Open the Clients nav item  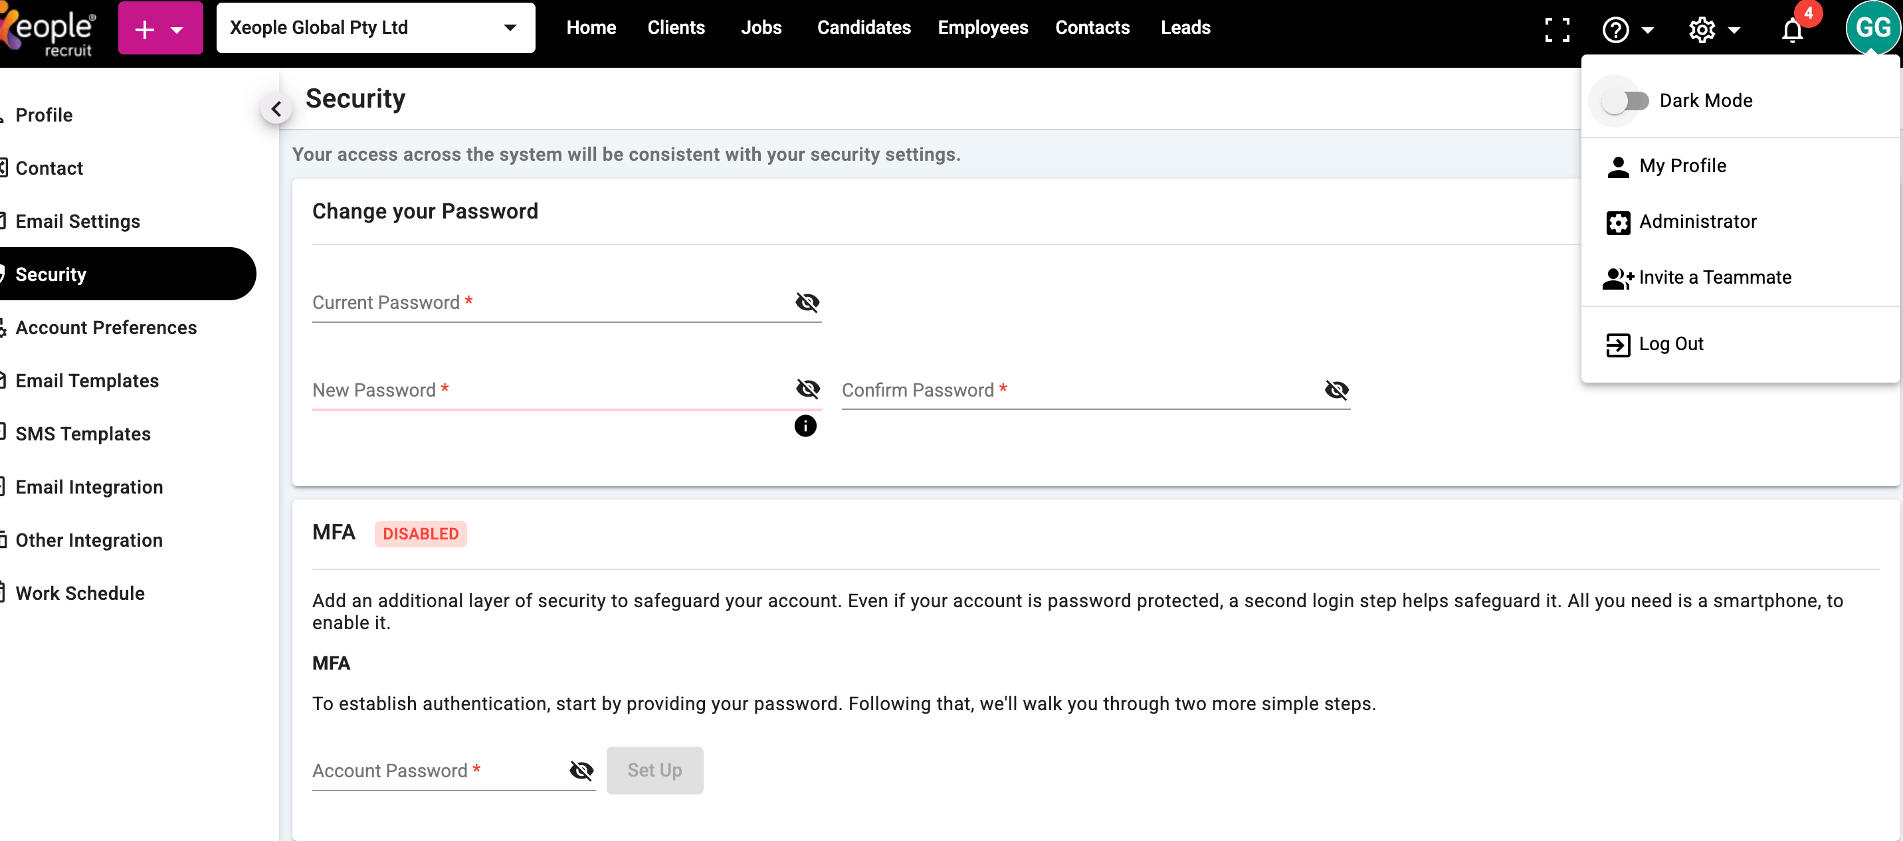(676, 27)
